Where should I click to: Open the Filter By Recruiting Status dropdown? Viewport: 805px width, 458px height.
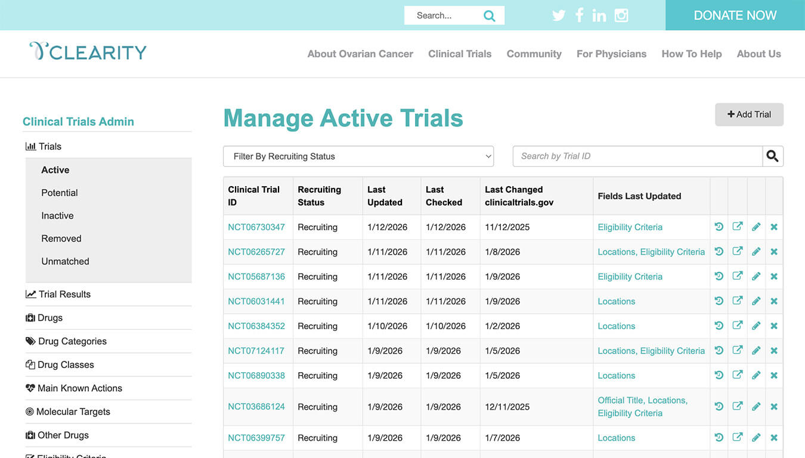coord(358,156)
